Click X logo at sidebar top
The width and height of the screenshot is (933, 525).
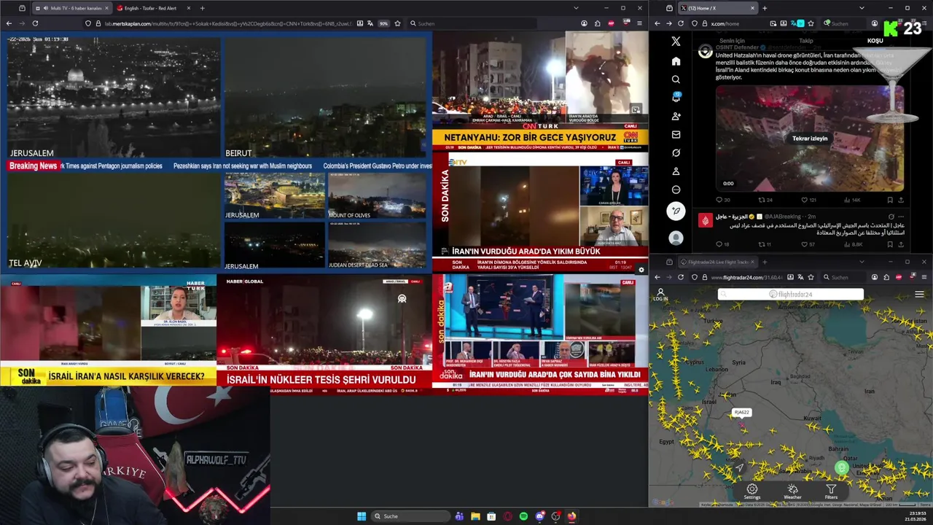click(x=676, y=42)
